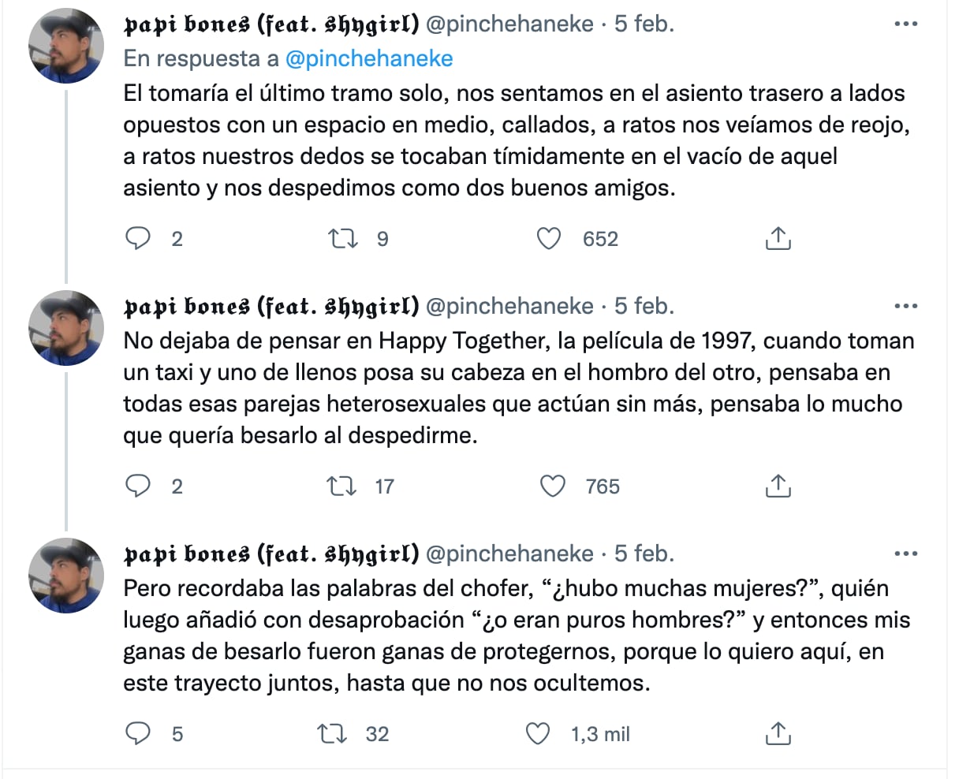Open the share icon on the Happy Together tweet
The image size is (959, 779).
tap(778, 486)
